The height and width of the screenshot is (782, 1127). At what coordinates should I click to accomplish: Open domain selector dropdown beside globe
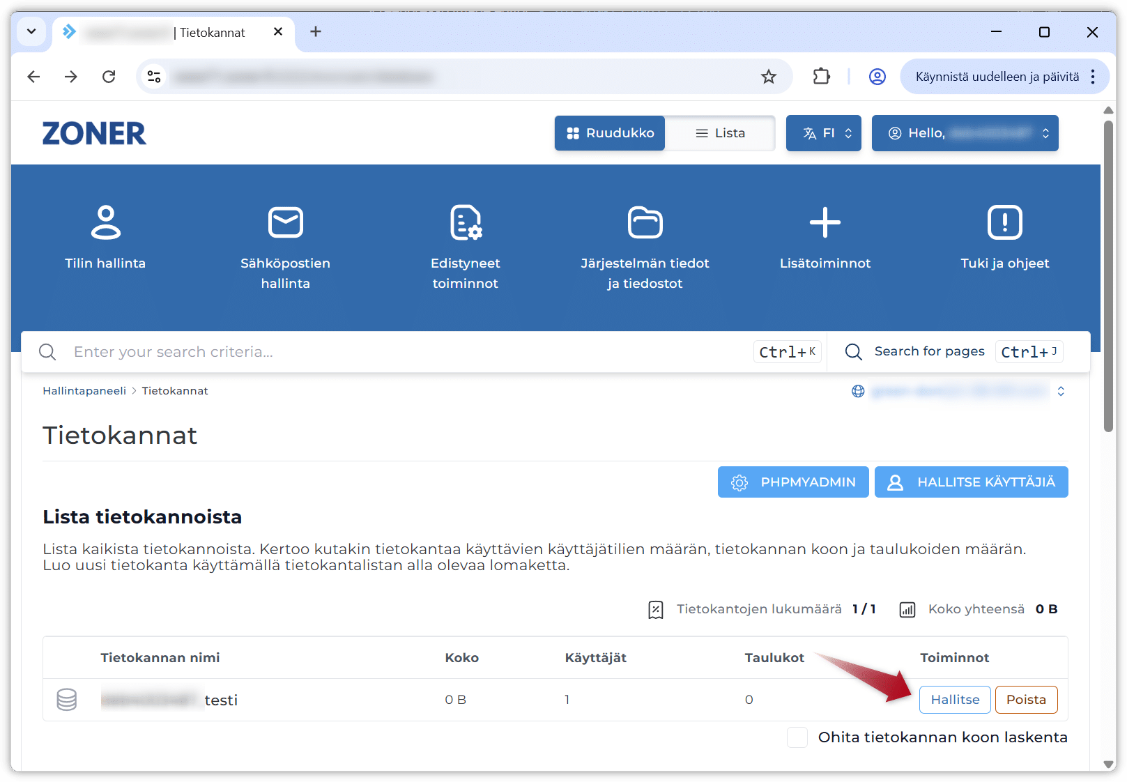click(x=1060, y=391)
